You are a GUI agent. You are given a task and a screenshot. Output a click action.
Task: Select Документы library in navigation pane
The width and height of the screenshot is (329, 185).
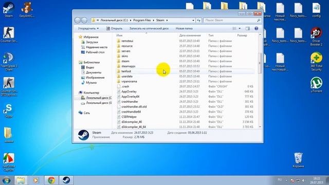(x=92, y=72)
